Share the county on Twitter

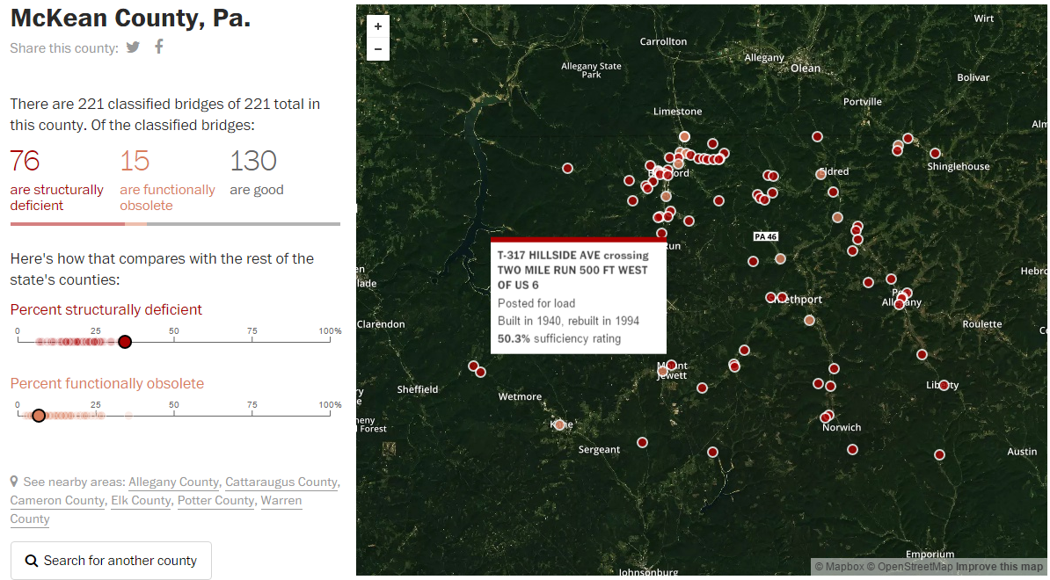133,47
